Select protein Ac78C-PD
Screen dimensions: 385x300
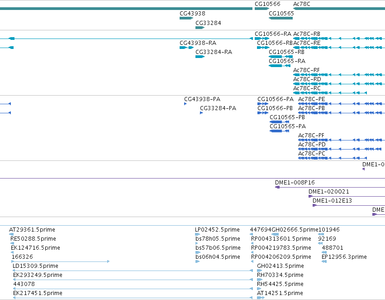pyautogui.click(x=312, y=145)
